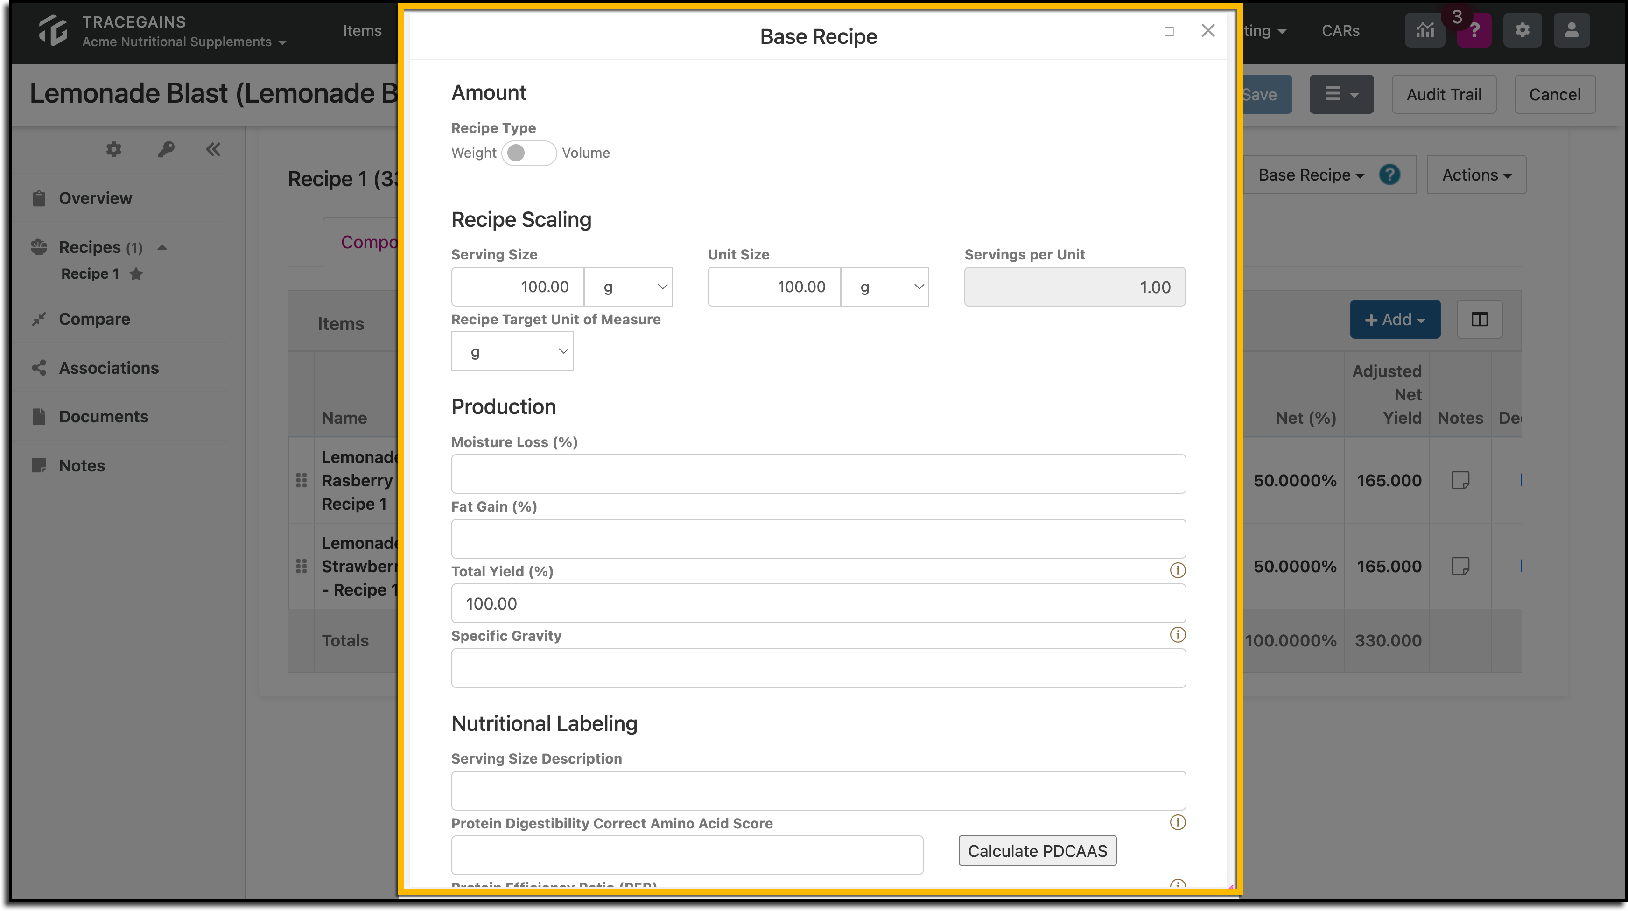Open note icon for Lemonade Rasberry row

1460,480
